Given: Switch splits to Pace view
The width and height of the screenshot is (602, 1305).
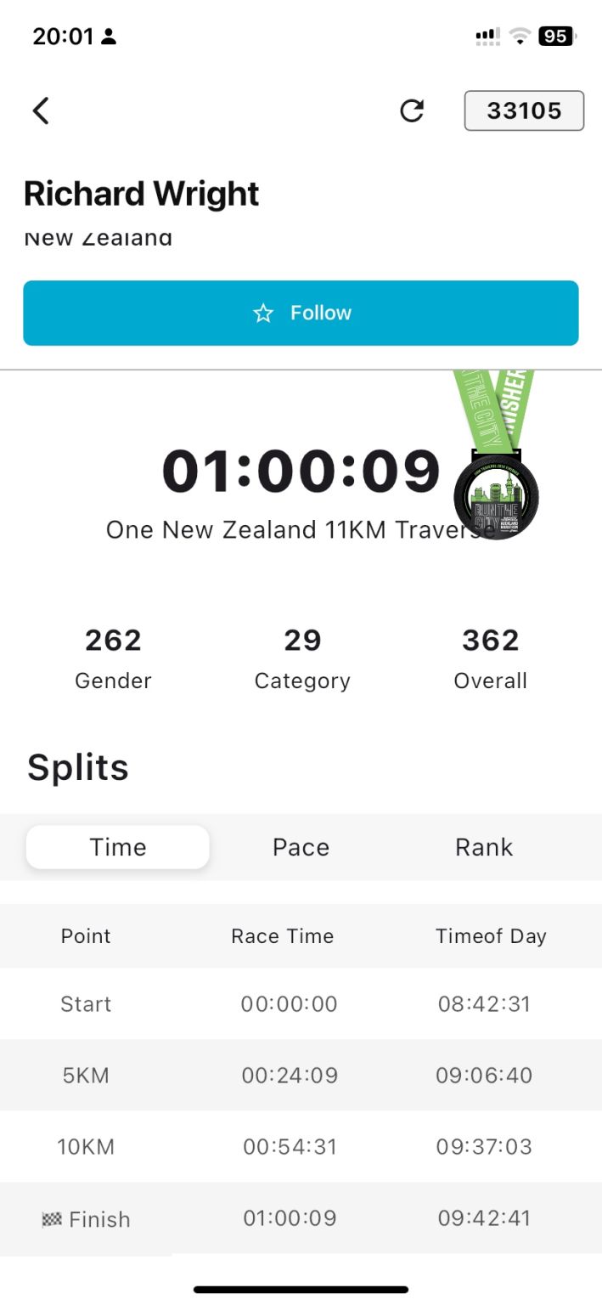Looking at the screenshot, I should tap(301, 847).
